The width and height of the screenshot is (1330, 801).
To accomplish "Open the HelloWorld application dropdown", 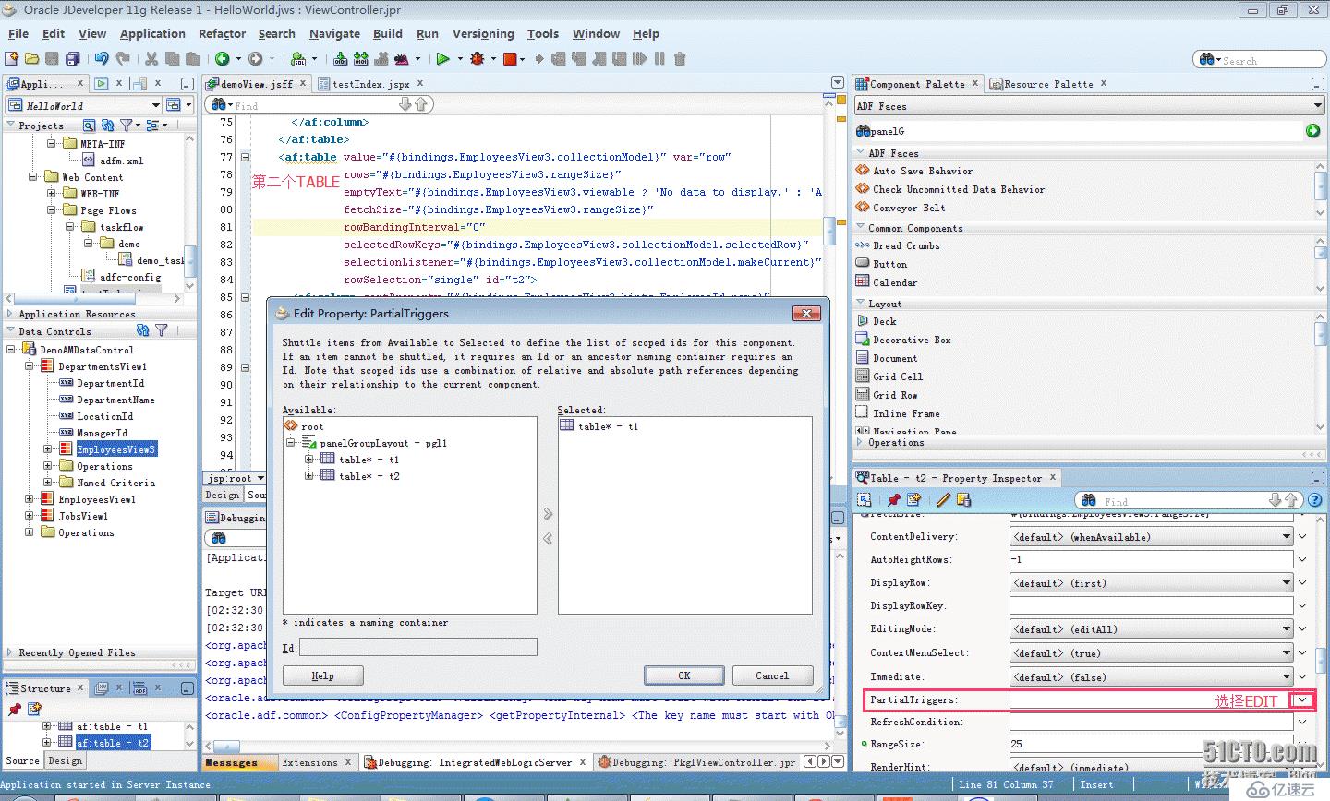I will pyautogui.click(x=156, y=105).
